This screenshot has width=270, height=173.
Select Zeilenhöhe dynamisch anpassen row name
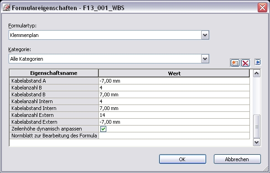tap(54, 129)
